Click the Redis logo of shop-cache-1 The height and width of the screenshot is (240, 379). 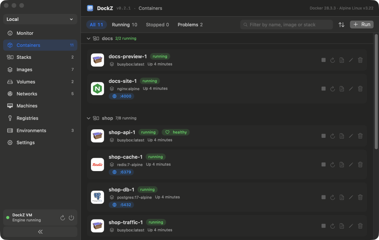(x=97, y=164)
